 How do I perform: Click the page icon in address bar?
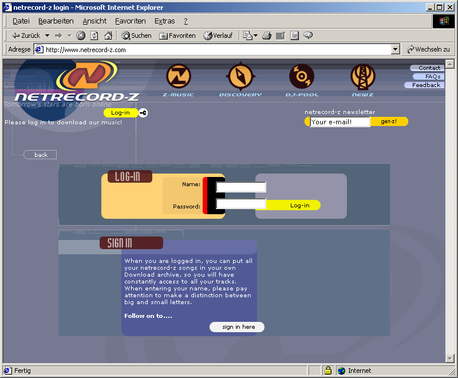(40, 50)
